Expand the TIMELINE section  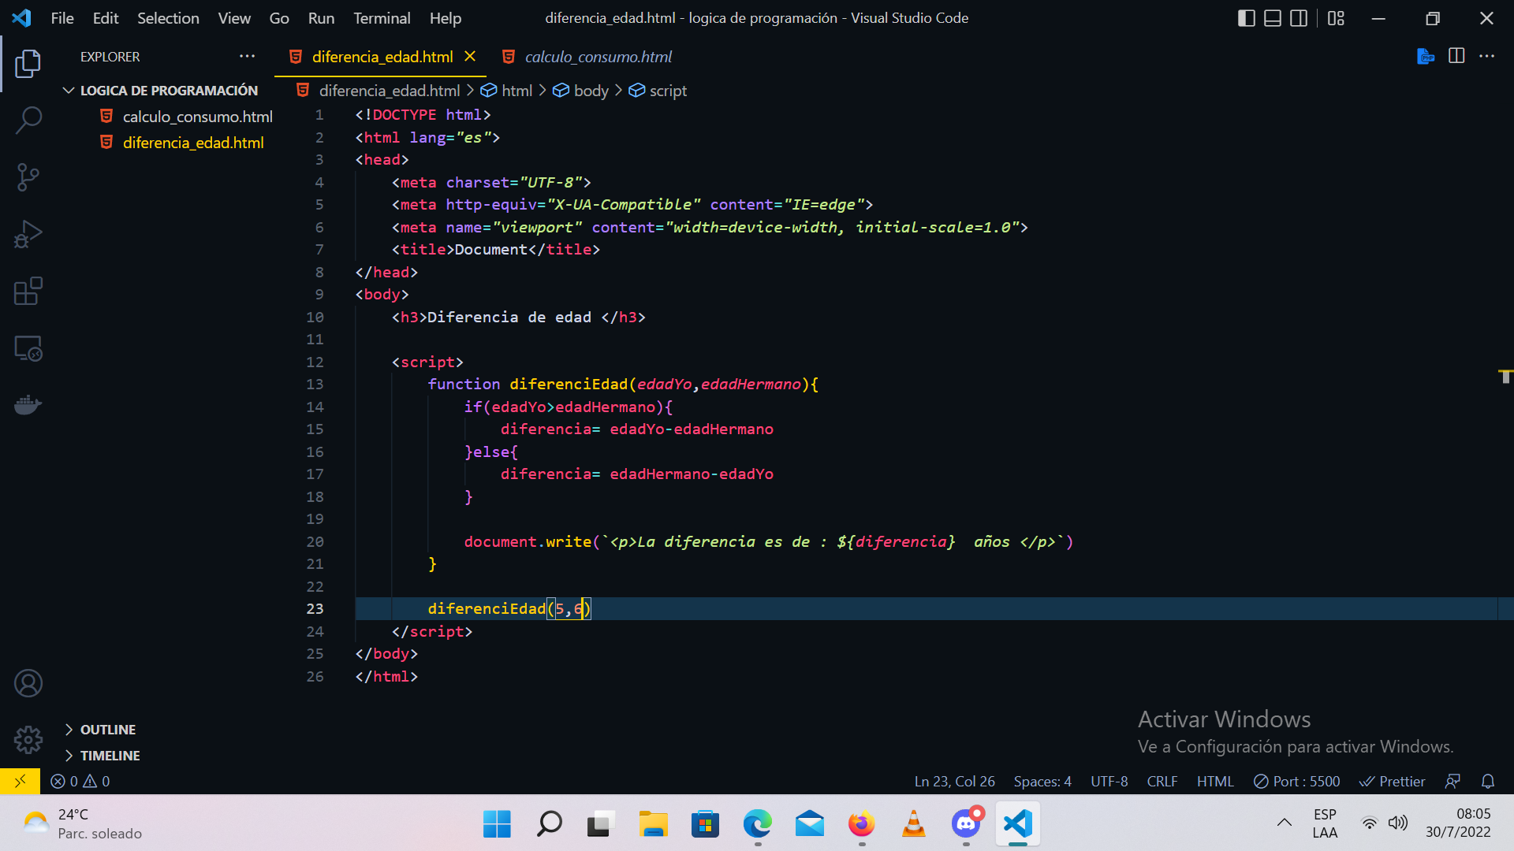(102, 756)
